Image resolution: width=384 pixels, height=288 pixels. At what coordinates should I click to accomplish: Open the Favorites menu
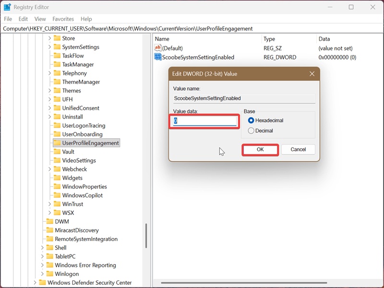coord(63,19)
